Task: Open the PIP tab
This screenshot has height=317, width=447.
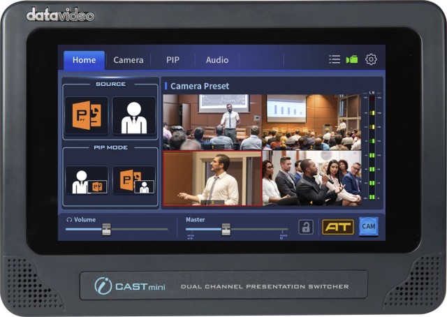Action: point(173,60)
